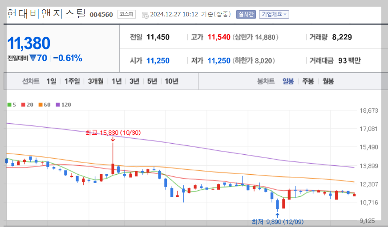The width and height of the screenshot is (388, 227).
Task: Click the red 20-day moving average swatch
Action: click(23, 105)
